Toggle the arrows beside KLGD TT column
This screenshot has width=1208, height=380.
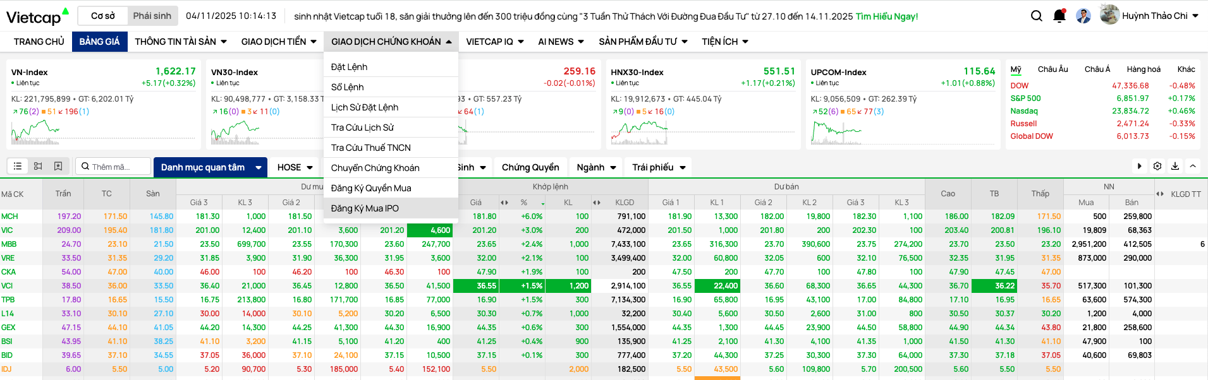coord(1160,194)
